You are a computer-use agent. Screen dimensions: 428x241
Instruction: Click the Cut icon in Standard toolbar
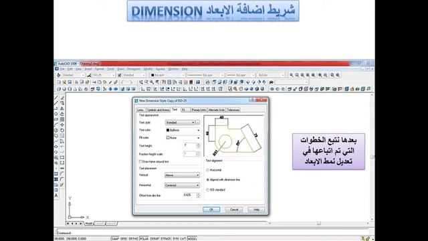pyautogui.click(x=94, y=82)
